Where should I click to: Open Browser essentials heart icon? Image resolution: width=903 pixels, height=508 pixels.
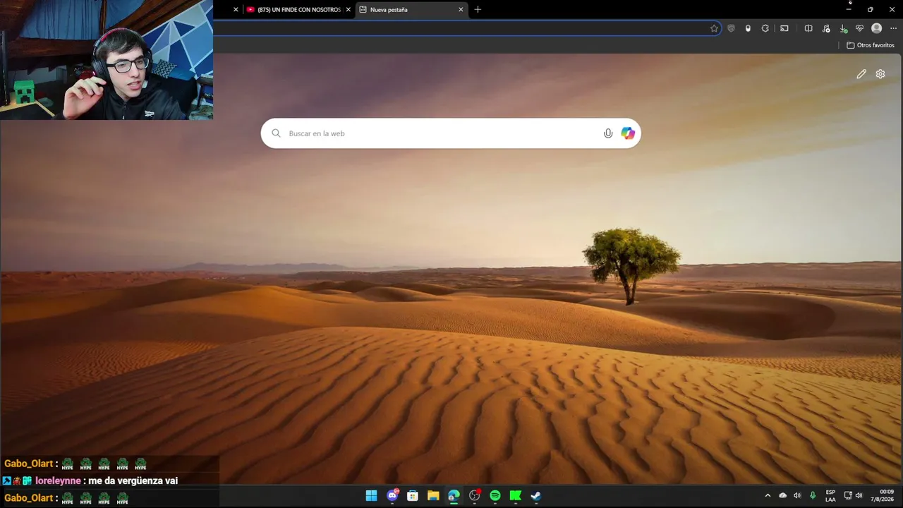pyautogui.click(x=859, y=28)
